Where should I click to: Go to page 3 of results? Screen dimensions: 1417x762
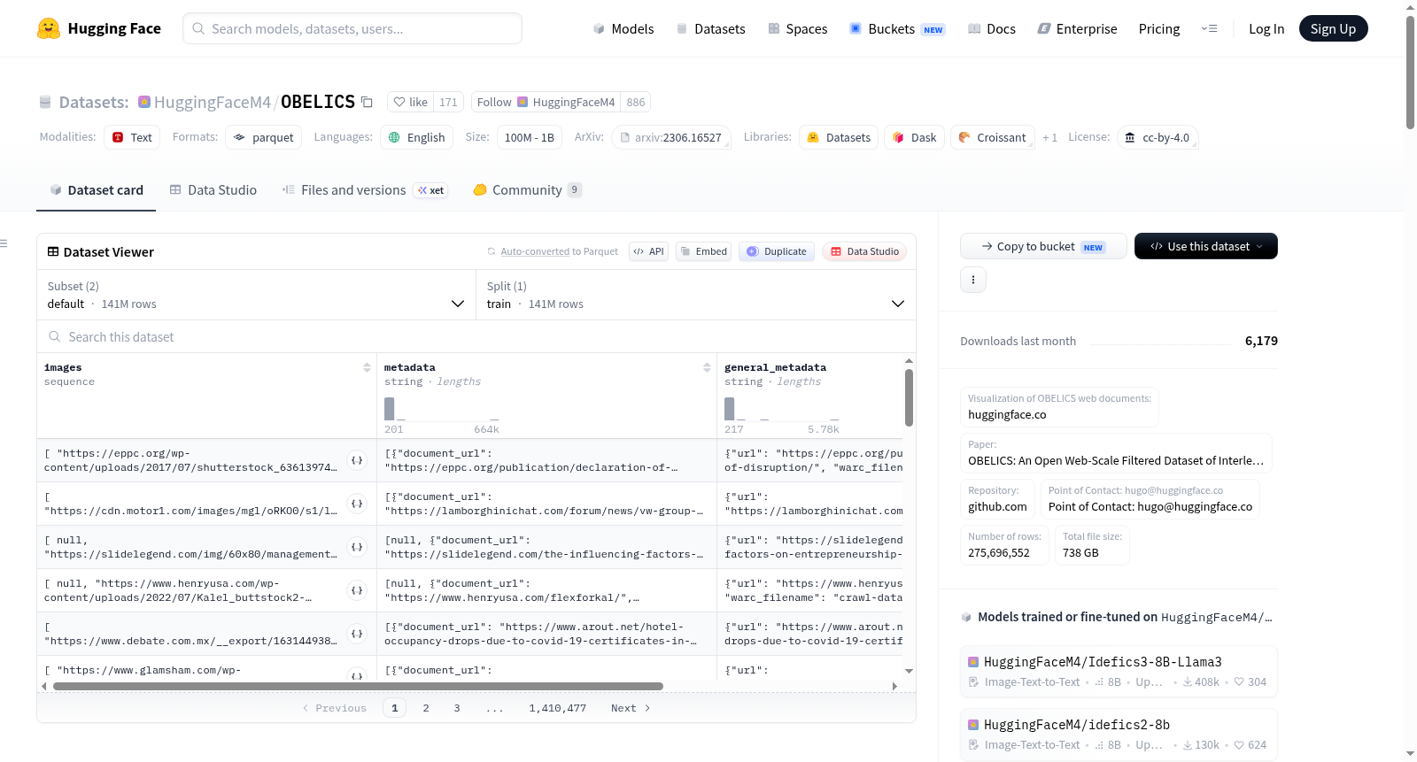457,708
